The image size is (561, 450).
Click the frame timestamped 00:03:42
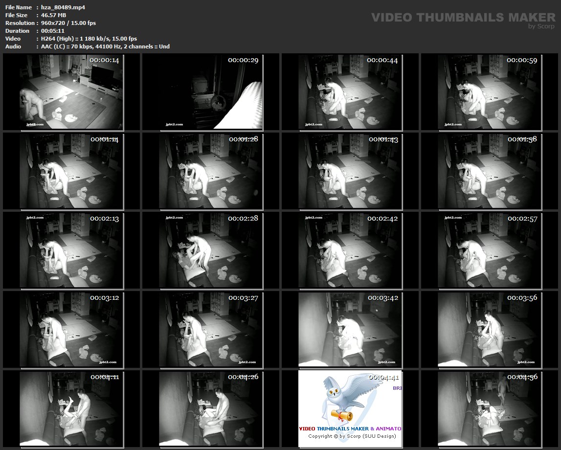(x=350, y=329)
